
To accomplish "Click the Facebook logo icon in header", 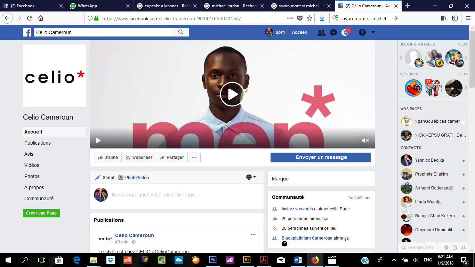I will [x=27, y=32].
